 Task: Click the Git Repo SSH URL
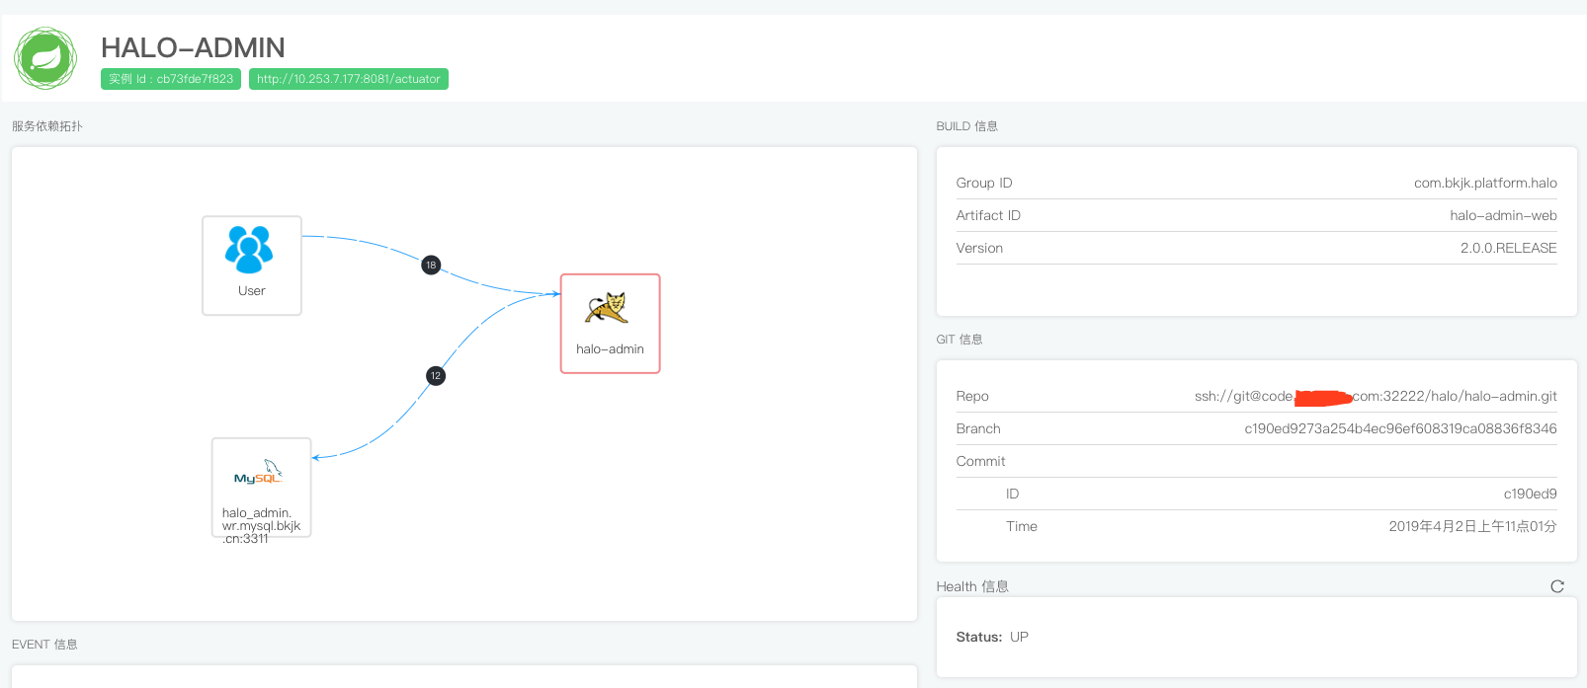point(1375,396)
